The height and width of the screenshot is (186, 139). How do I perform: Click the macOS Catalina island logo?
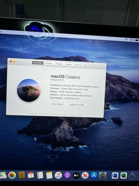(x=29, y=90)
